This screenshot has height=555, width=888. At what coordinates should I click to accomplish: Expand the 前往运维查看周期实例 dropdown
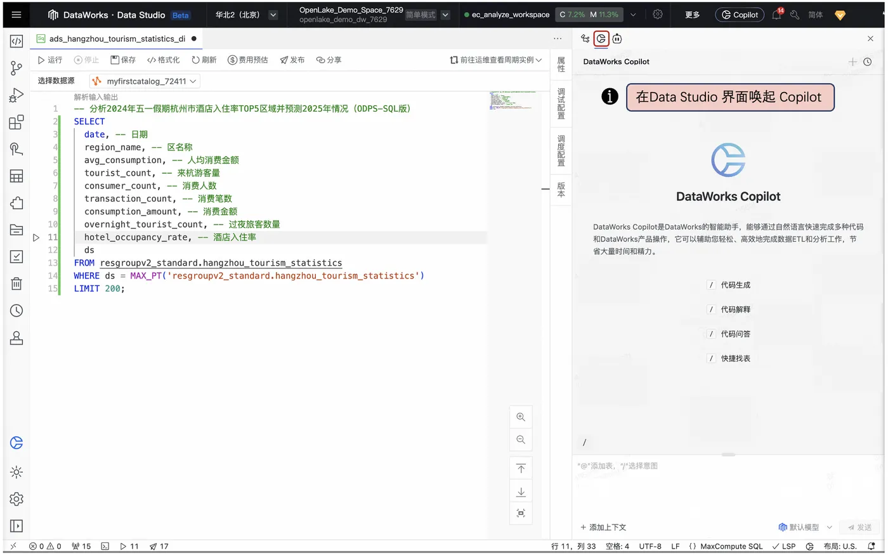pyautogui.click(x=495, y=60)
